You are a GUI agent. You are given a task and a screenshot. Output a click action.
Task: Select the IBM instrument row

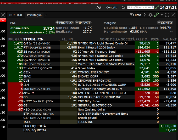pyautogui.click(x=92, y=85)
